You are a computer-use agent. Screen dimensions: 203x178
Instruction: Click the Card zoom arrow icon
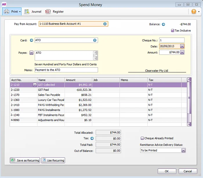tap(31, 40)
